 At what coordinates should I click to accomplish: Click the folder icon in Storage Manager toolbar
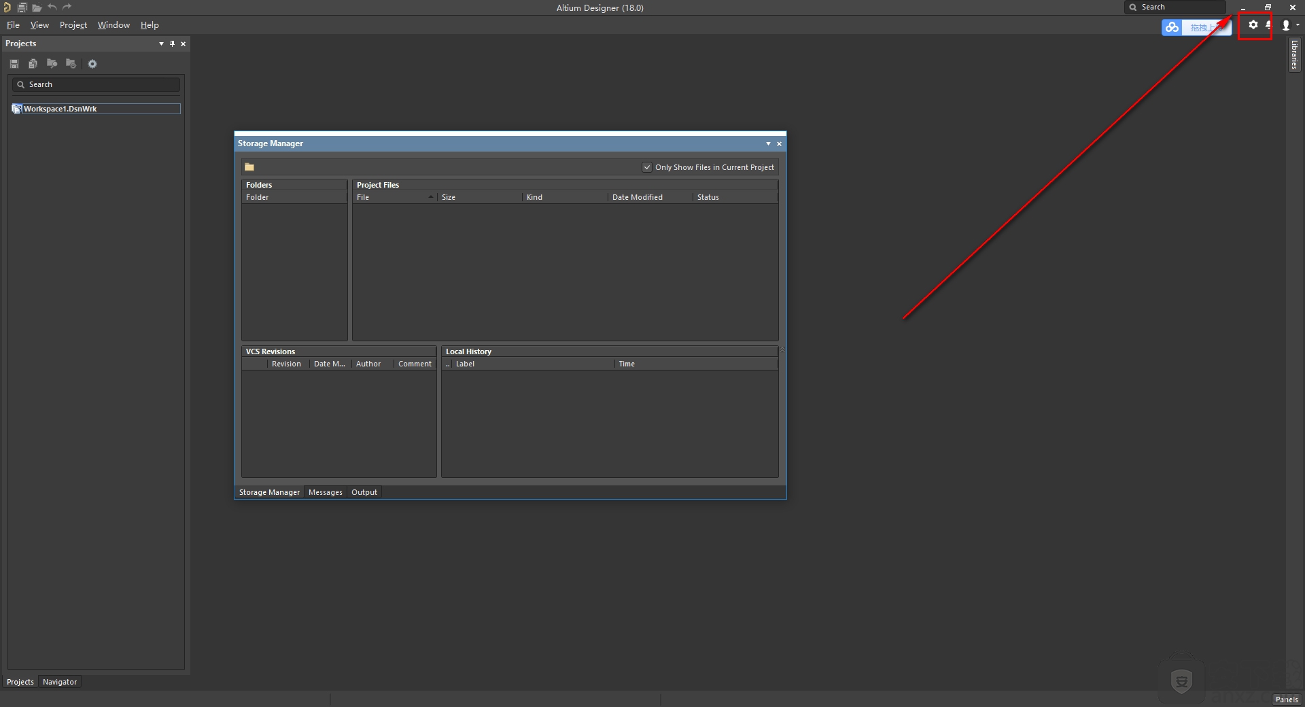click(x=249, y=167)
